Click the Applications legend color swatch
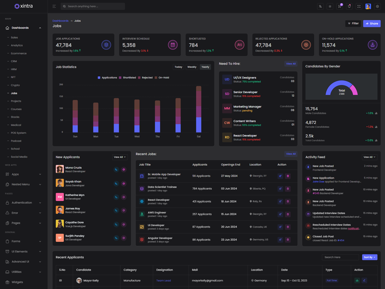The width and height of the screenshot is (385, 289). pyautogui.click(x=99, y=78)
